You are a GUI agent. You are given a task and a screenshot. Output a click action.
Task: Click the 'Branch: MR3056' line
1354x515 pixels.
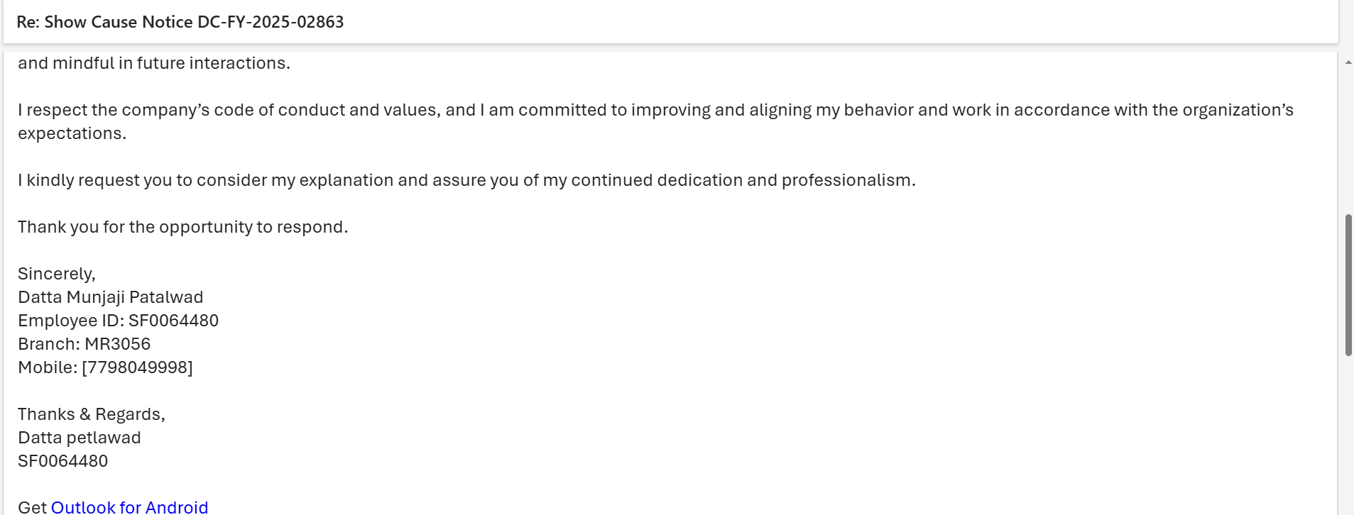coord(84,344)
